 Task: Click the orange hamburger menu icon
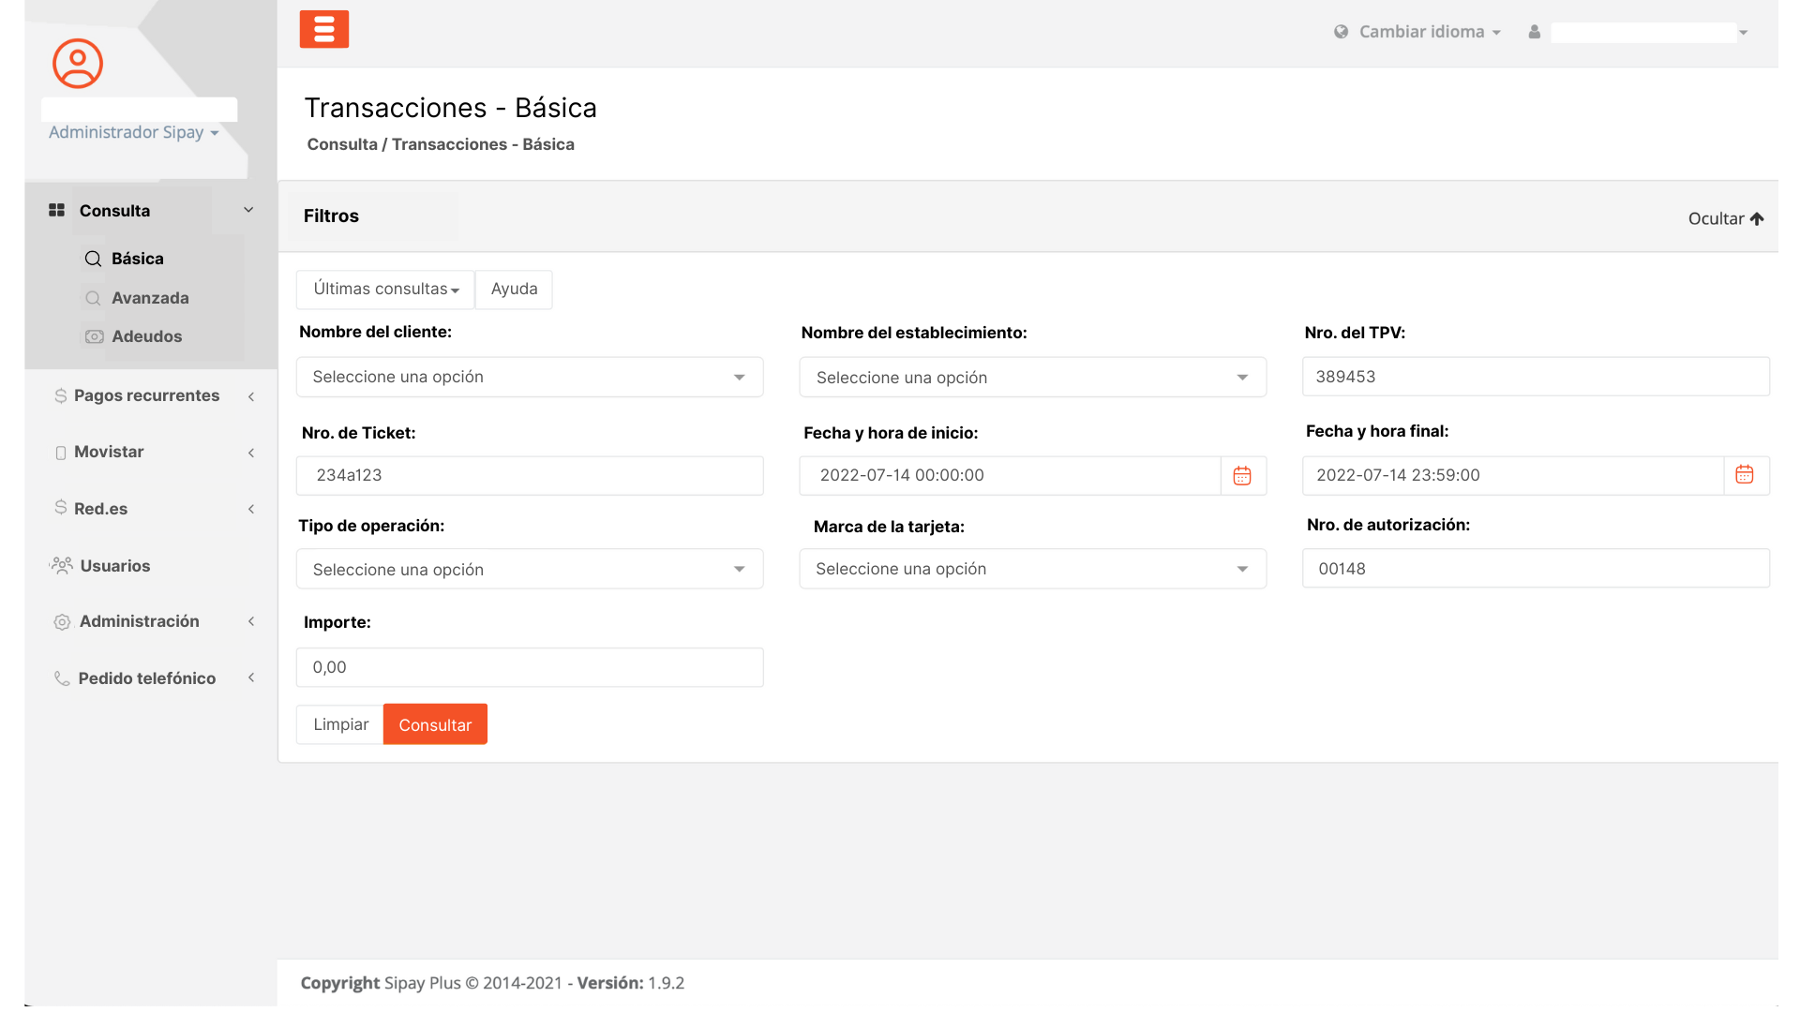click(x=323, y=29)
